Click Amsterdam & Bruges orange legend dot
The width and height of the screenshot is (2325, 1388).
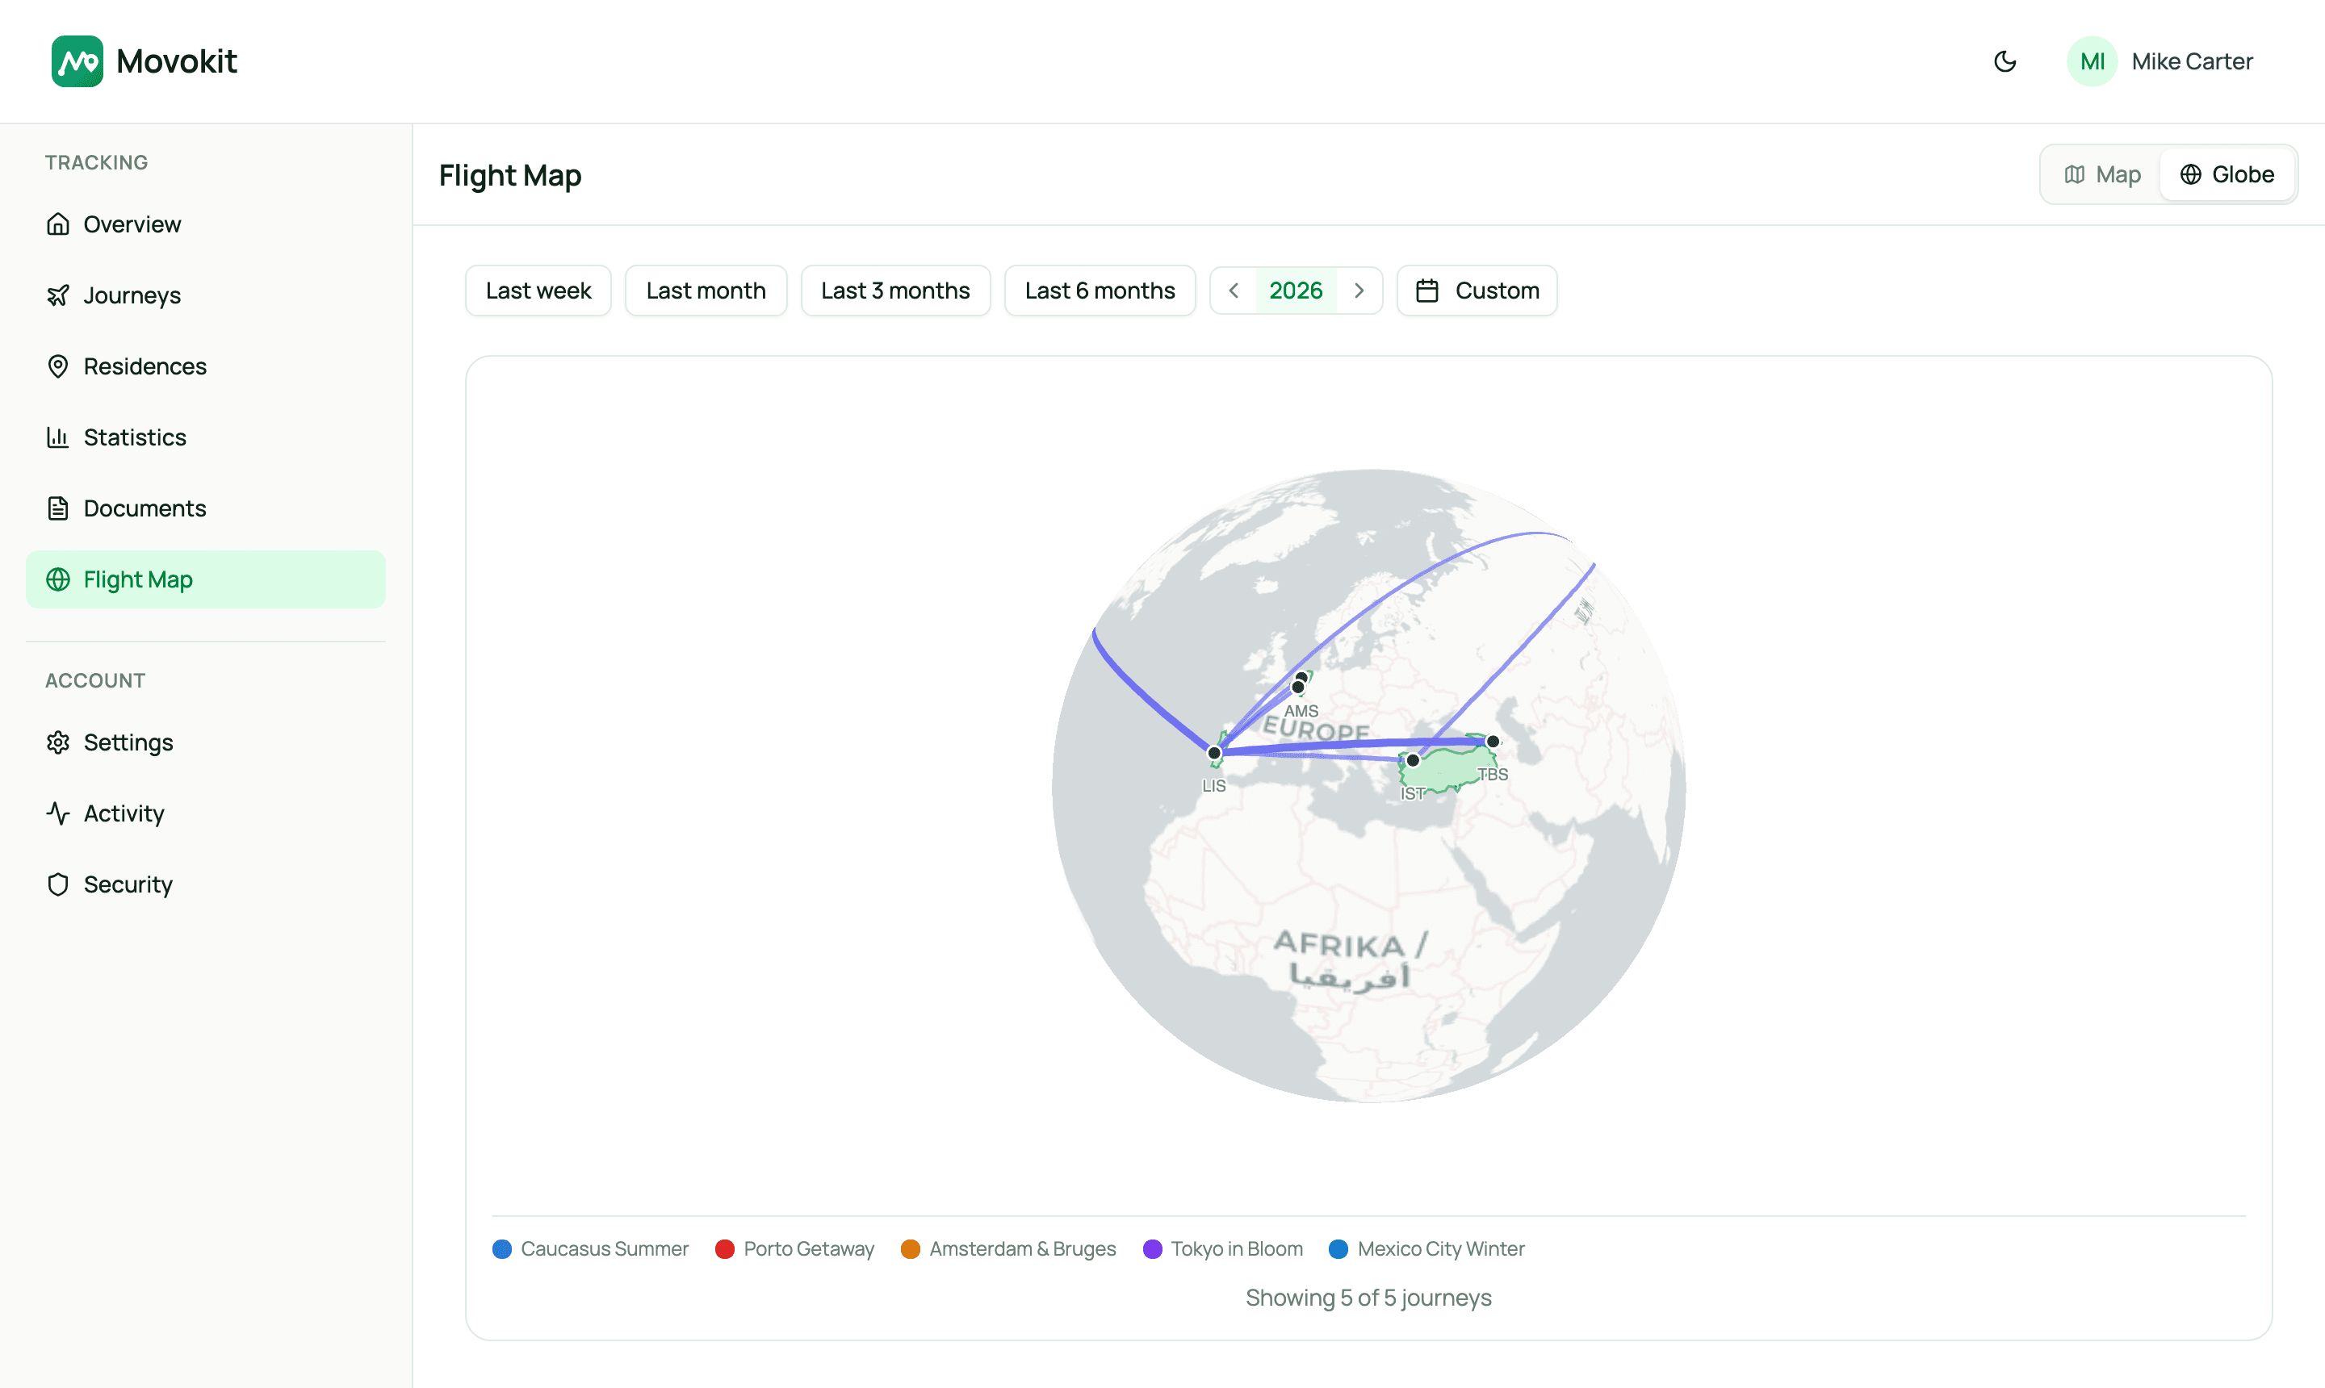click(x=911, y=1249)
